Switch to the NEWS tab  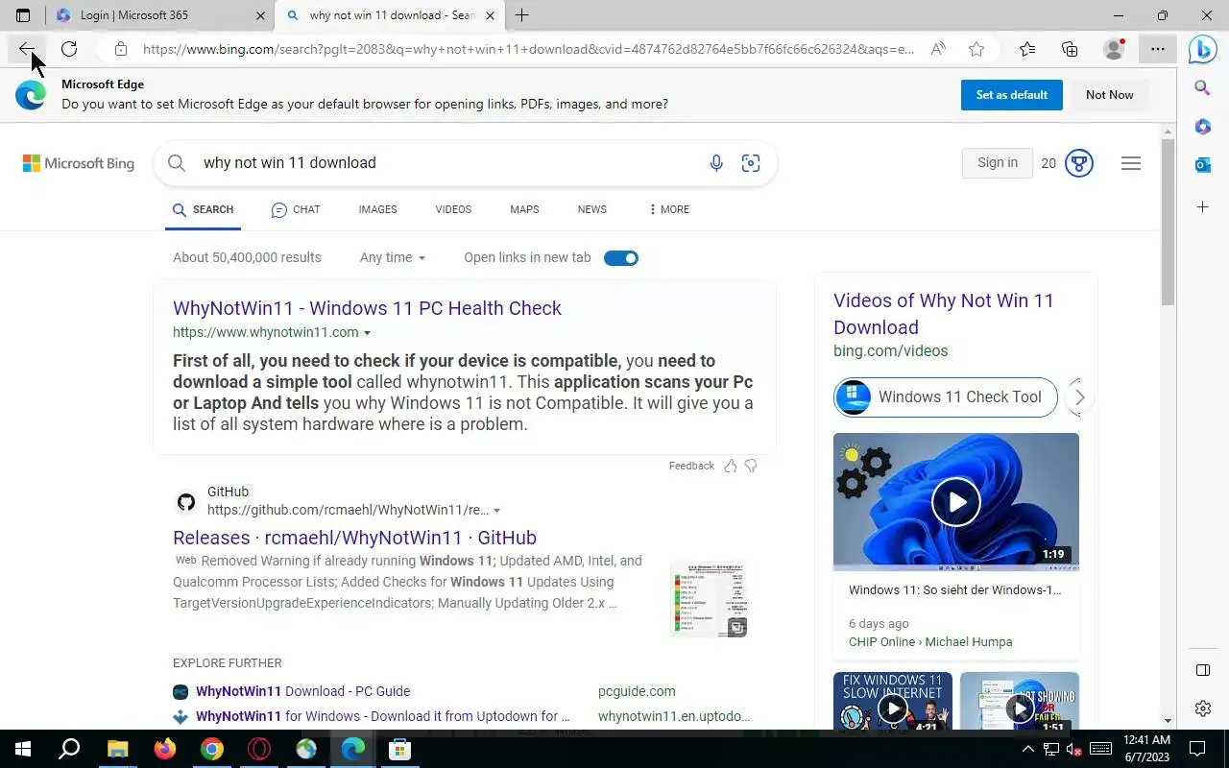click(x=592, y=209)
